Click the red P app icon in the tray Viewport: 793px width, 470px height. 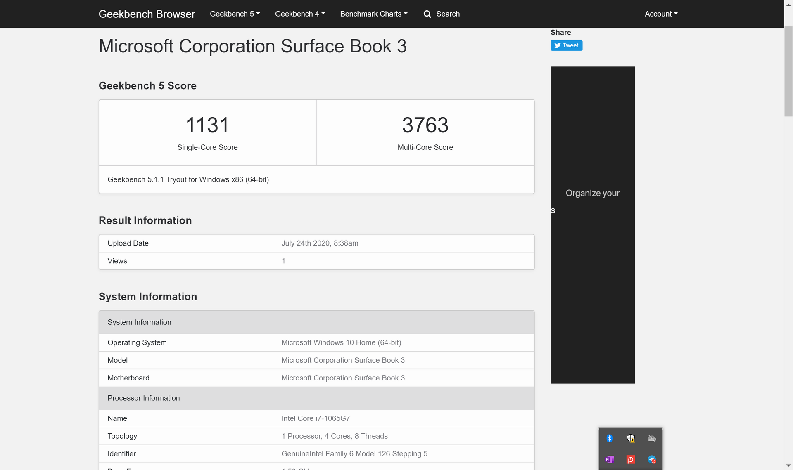[x=631, y=459]
